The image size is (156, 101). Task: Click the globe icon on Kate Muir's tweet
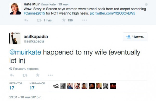pos(146,4)
